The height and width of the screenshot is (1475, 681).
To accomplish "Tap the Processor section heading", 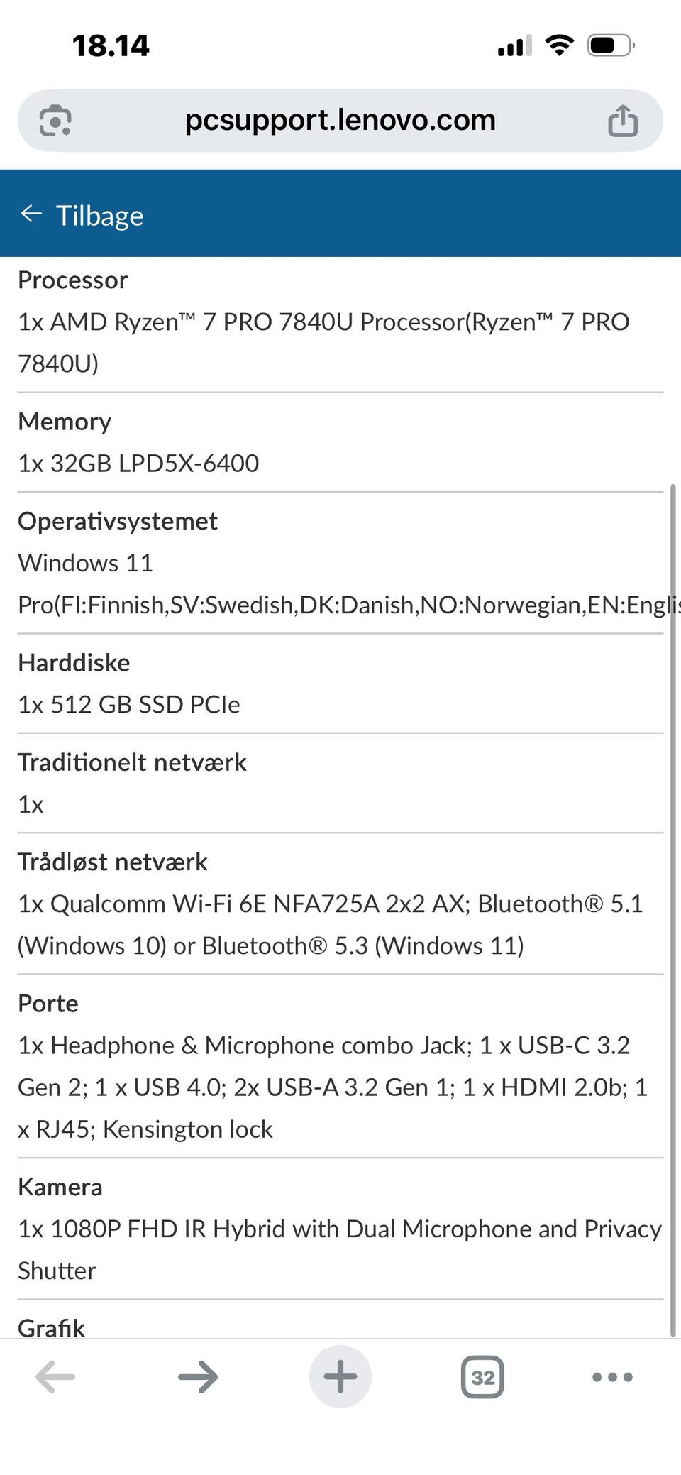I will pos(73,280).
